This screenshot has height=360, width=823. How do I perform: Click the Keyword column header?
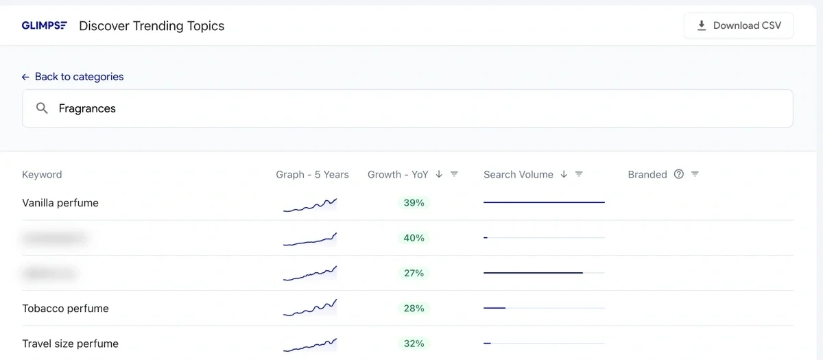[42, 175]
